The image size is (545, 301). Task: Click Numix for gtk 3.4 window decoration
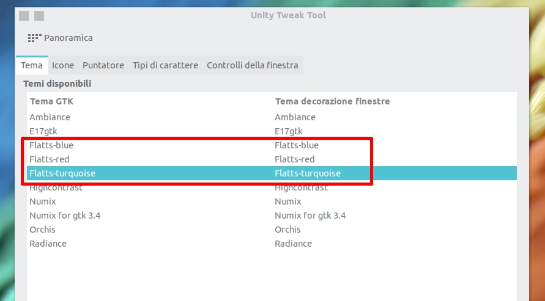(310, 216)
